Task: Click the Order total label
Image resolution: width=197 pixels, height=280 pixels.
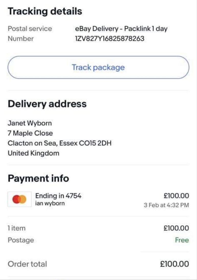Action: tap(27, 264)
